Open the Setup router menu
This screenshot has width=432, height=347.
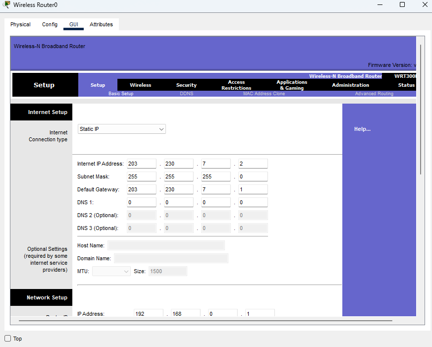pos(98,85)
